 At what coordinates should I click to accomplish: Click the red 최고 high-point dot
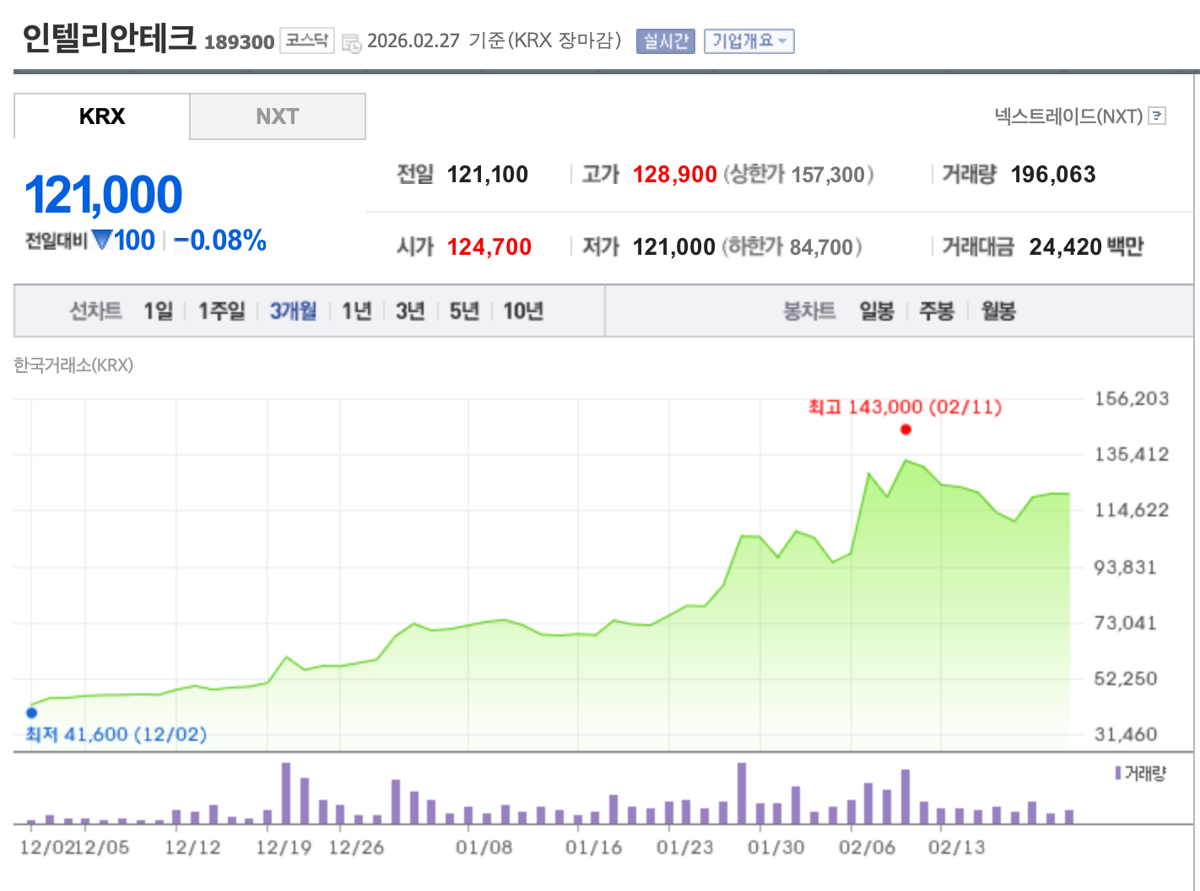[x=905, y=429]
